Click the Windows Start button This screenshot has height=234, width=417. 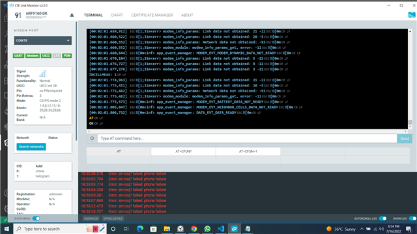point(7,229)
